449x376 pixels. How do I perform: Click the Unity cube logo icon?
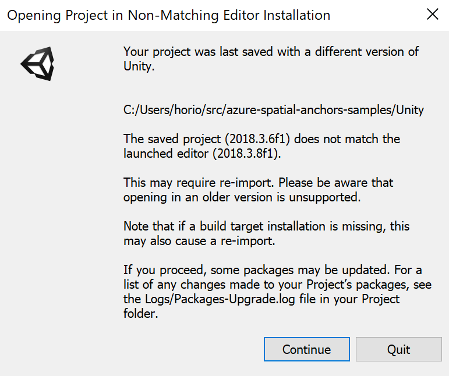click(37, 63)
